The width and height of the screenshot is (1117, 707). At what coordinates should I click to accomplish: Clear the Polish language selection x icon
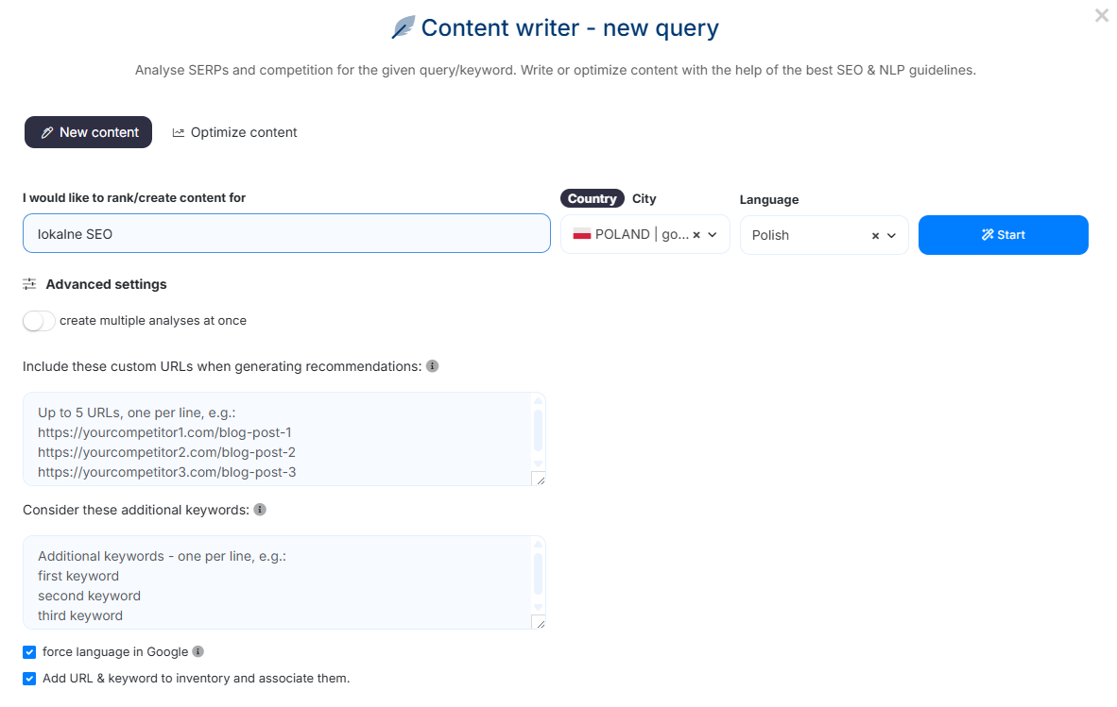[875, 235]
